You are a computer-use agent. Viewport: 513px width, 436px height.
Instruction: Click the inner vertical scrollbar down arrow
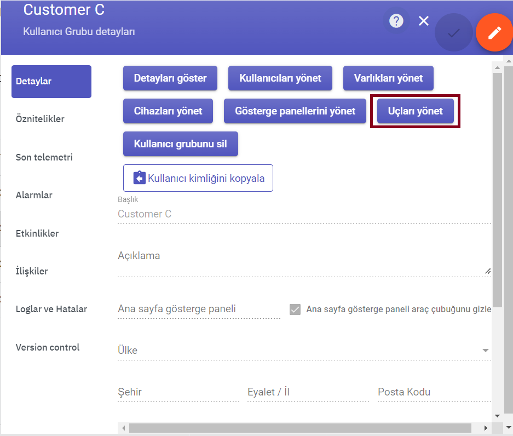(x=497, y=416)
